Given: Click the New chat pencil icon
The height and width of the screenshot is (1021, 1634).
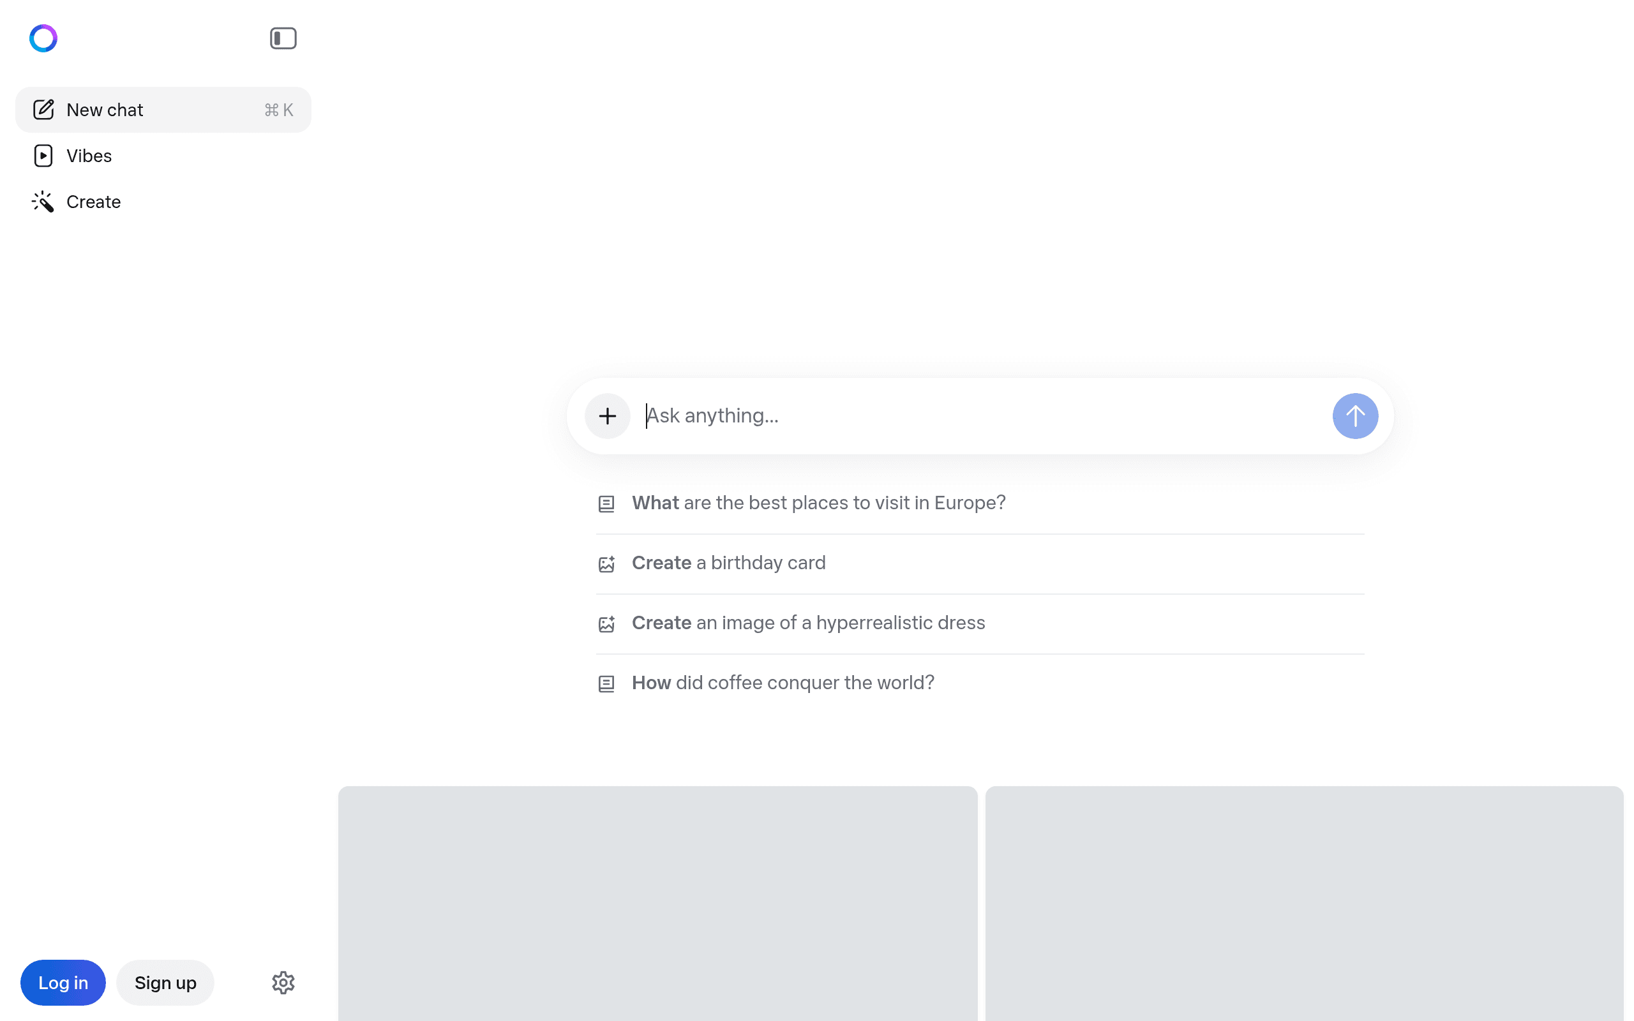Looking at the screenshot, I should tap(43, 109).
